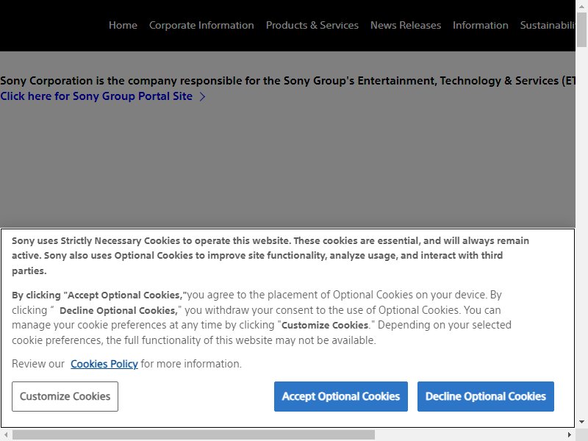Click the horizontal scrollbar left arrow
588x441 pixels.
(x=6, y=434)
